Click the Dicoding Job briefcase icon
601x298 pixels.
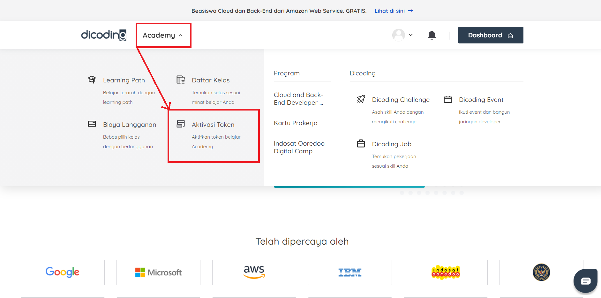tap(361, 144)
